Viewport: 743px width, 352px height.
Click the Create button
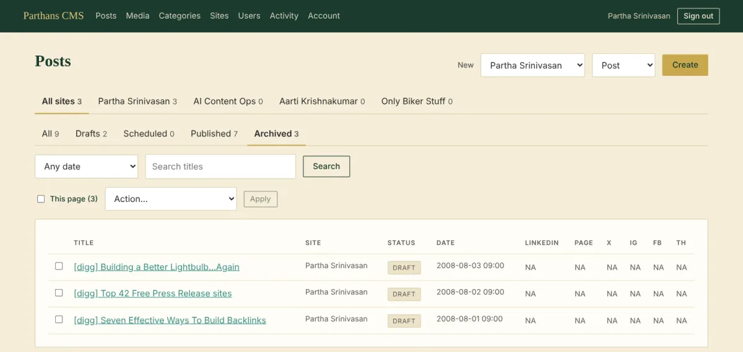(x=685, y=65)
